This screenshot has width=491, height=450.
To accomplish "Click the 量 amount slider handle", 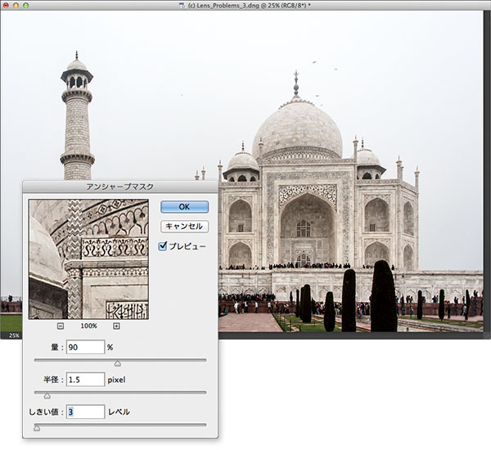I will coord(117,362).
